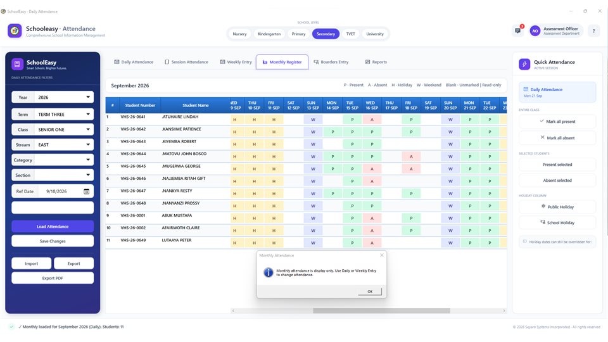Click the status bar checkmark icon

click(x=11, y=327)
